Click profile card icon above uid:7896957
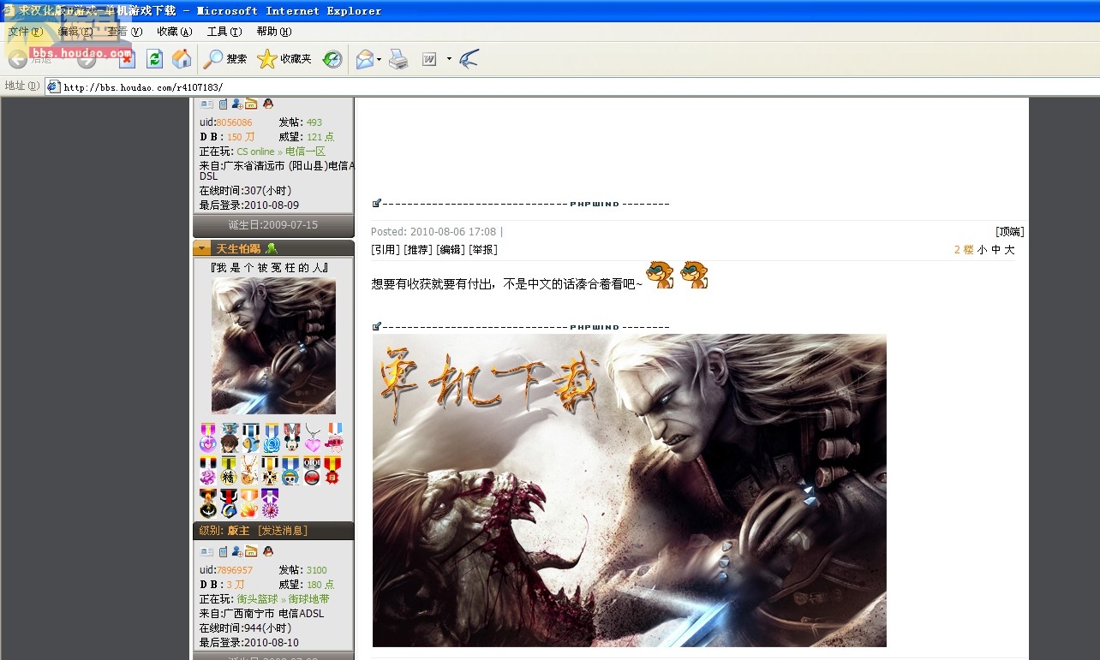 pos(206,551)
